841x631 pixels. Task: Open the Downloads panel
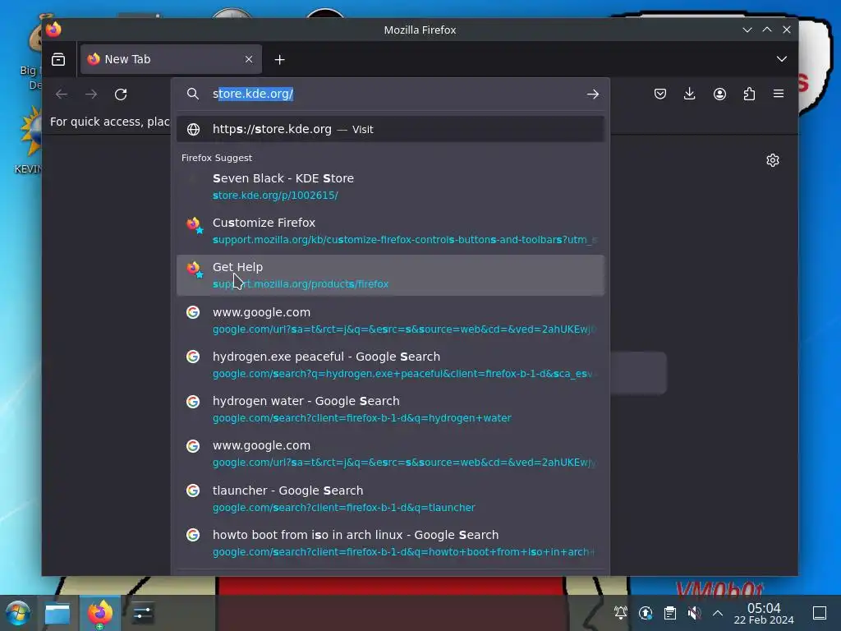coord(690,94)
